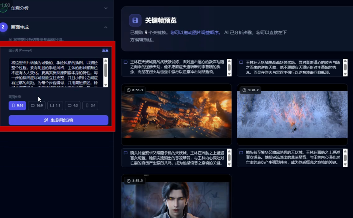Select the 16:9 aspect ratio

[x=36, y=105]
